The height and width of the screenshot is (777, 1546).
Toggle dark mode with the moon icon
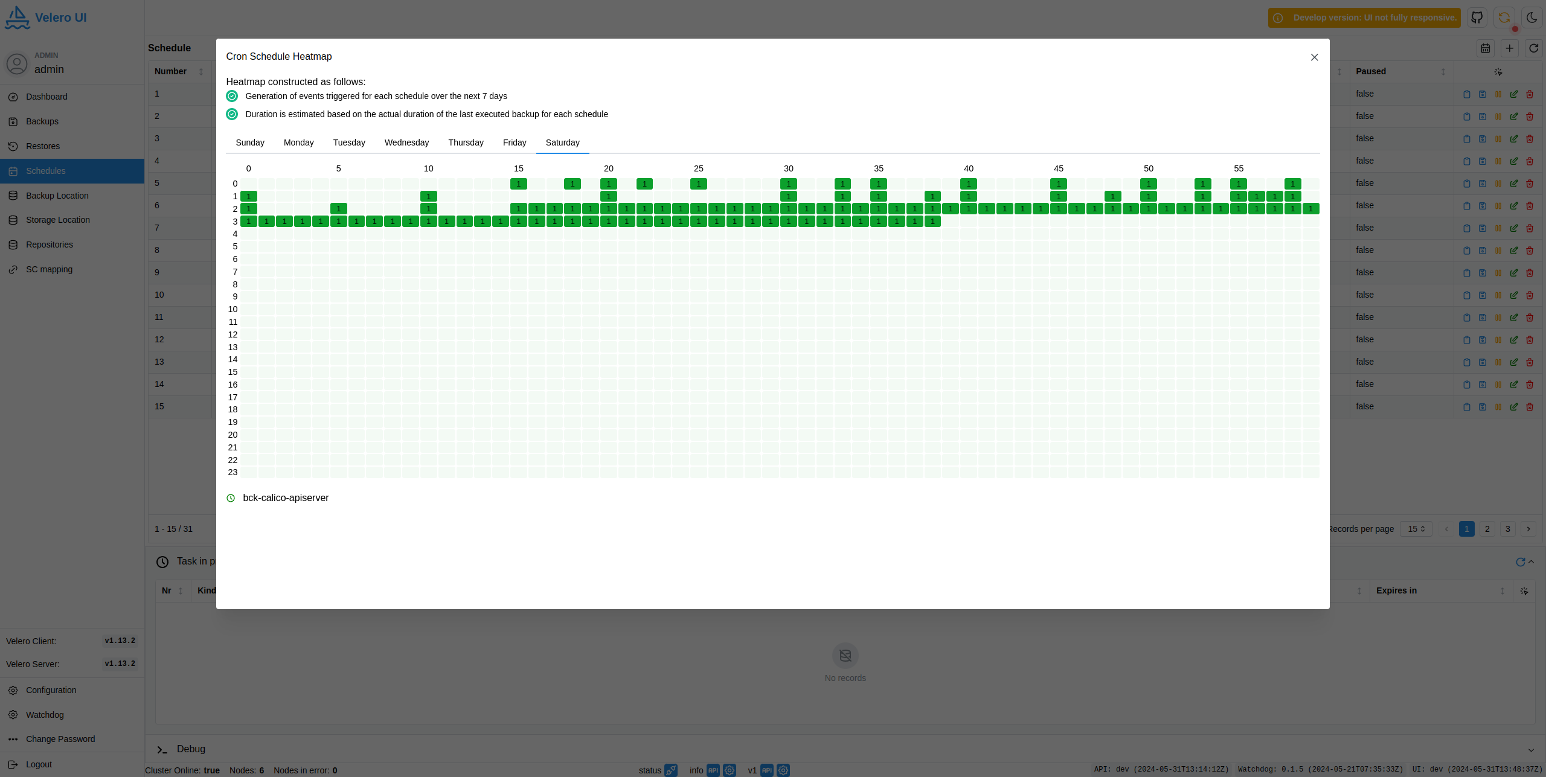pos(1532,18)
